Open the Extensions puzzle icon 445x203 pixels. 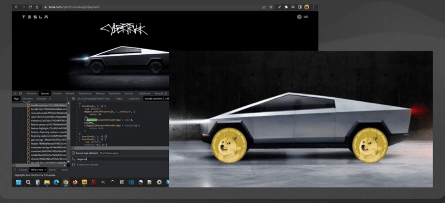point(286,7)
